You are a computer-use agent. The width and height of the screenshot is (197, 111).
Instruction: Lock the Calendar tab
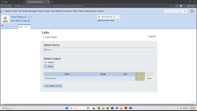(15, 27)
